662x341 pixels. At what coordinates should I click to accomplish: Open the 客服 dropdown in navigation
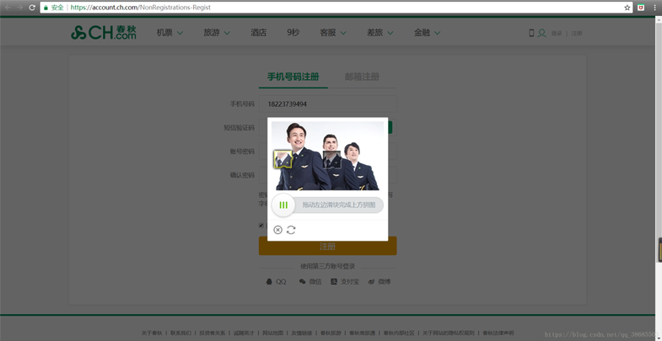point(332,33)
